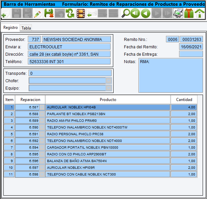Print the remito with the printer icon
This screenshot has width=207, height=199.
pos(178,13)
